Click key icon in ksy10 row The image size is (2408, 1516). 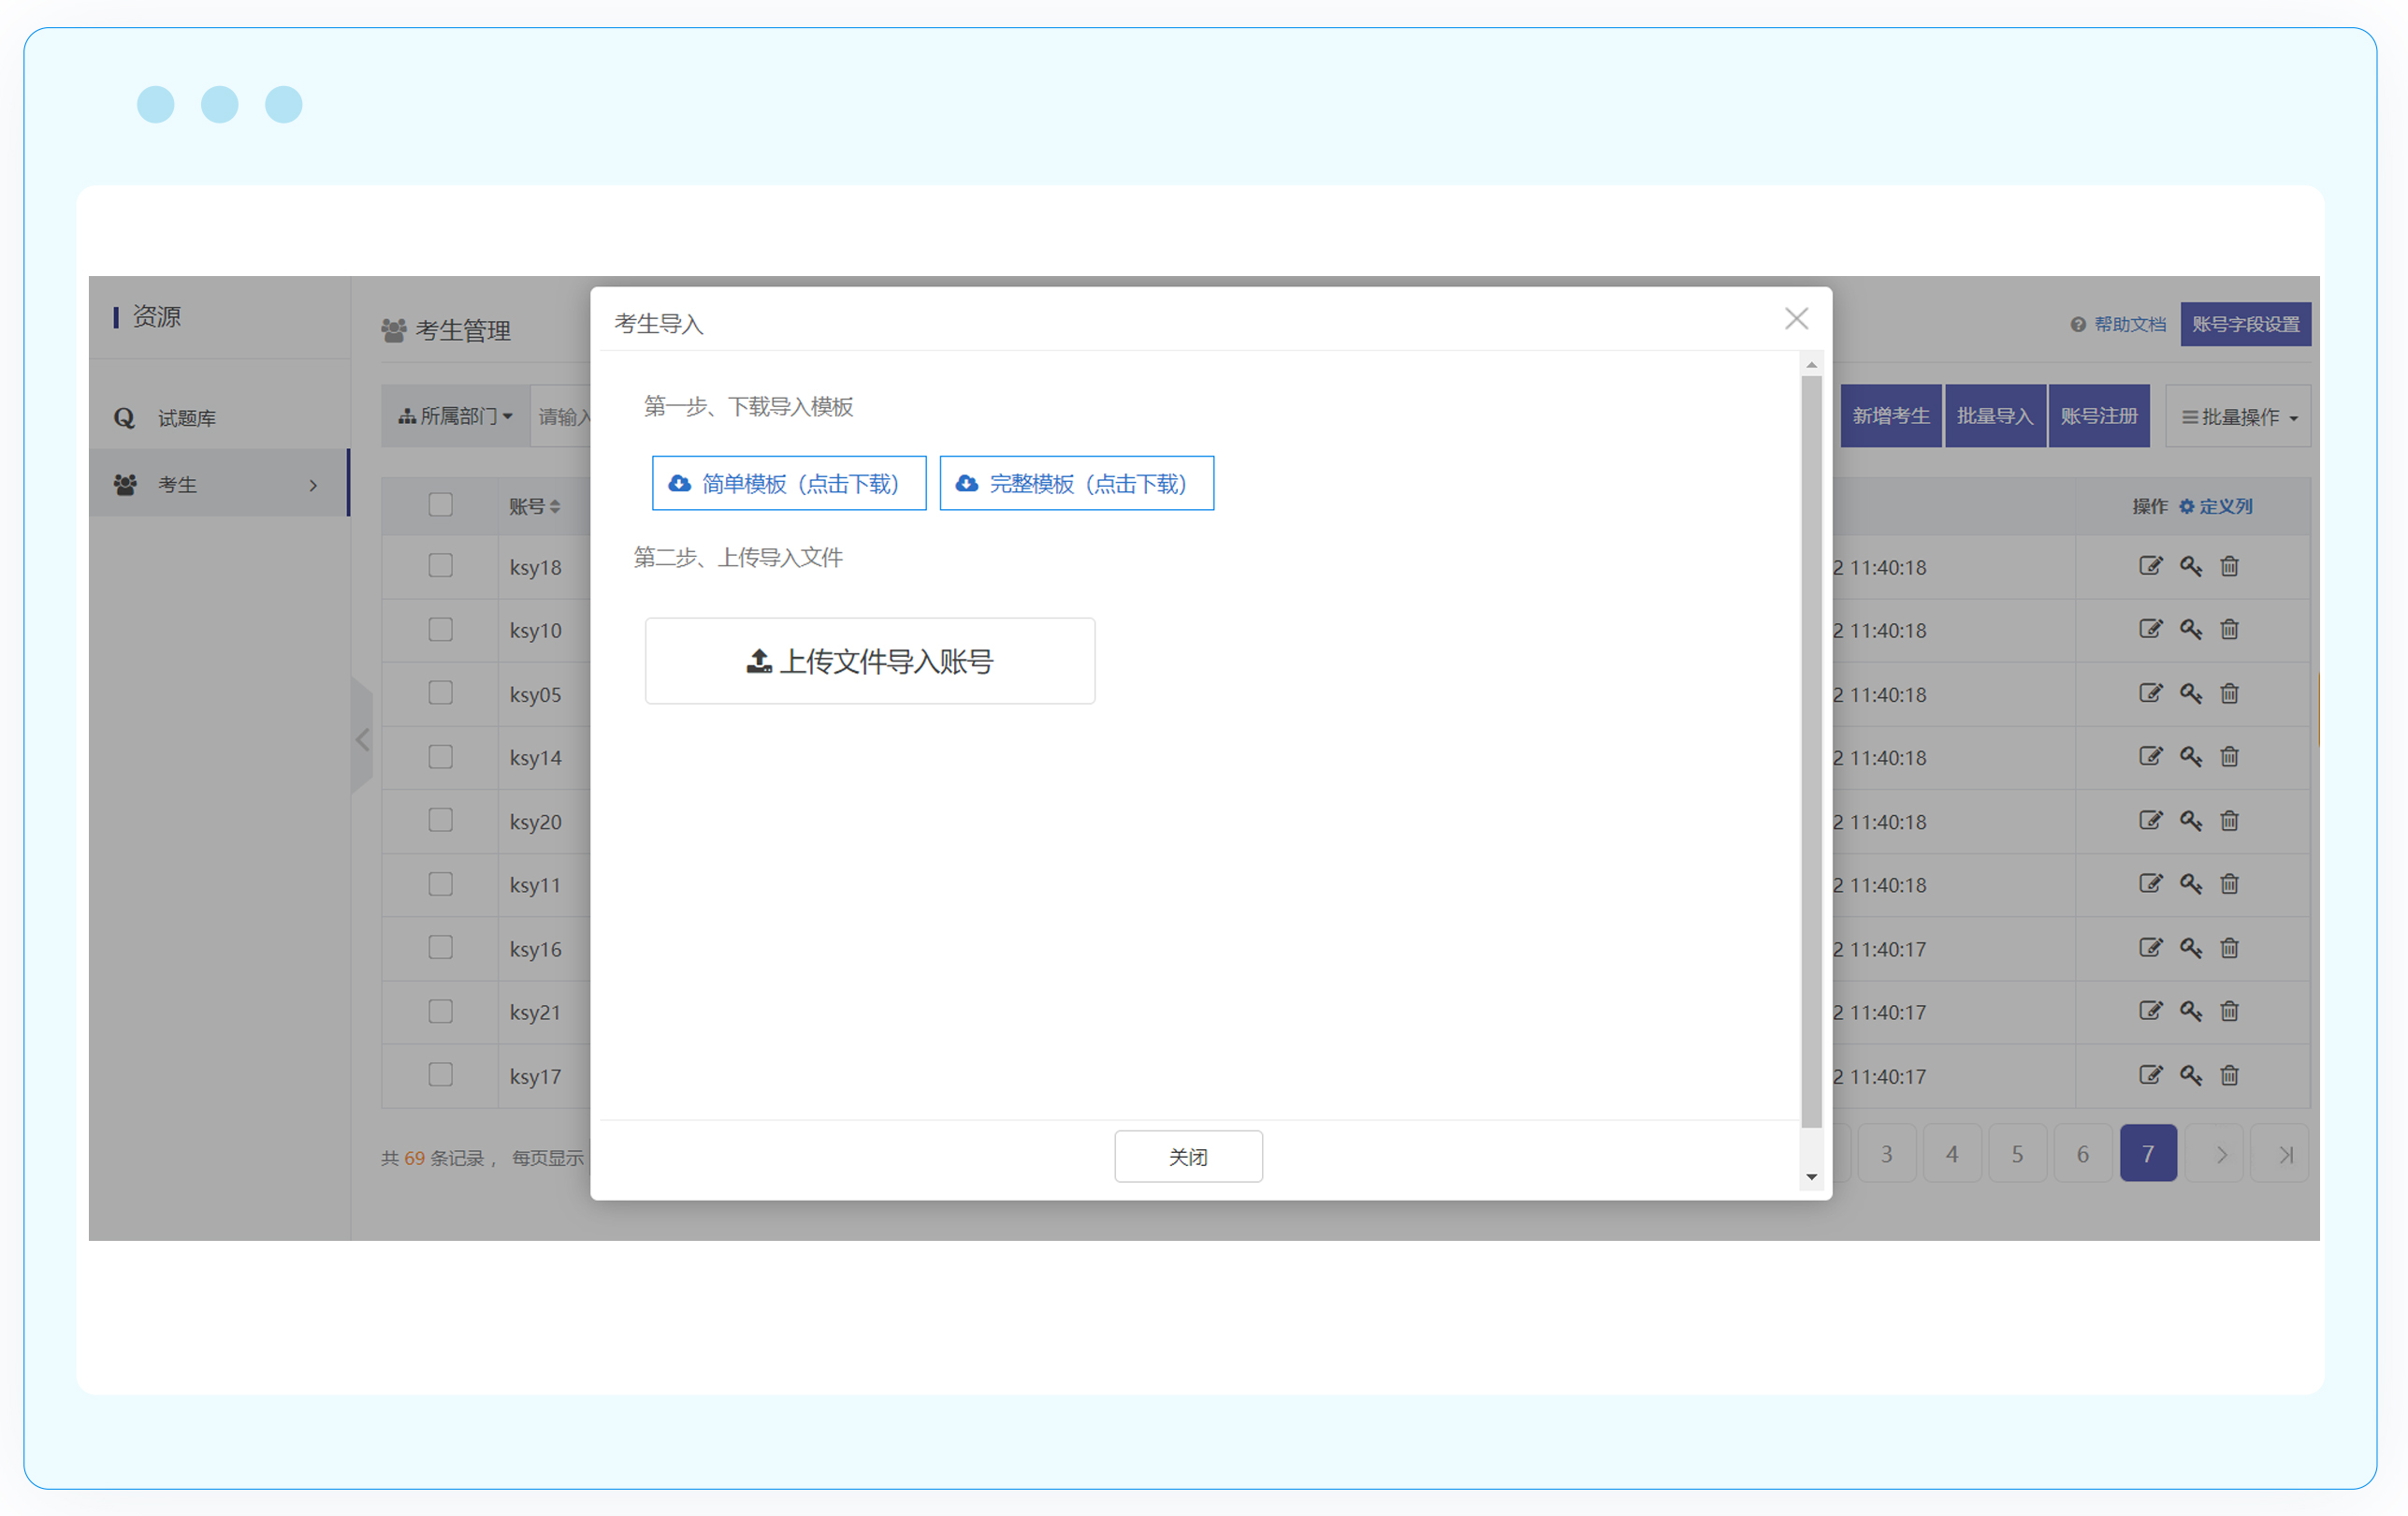[x=2190, y=629]
